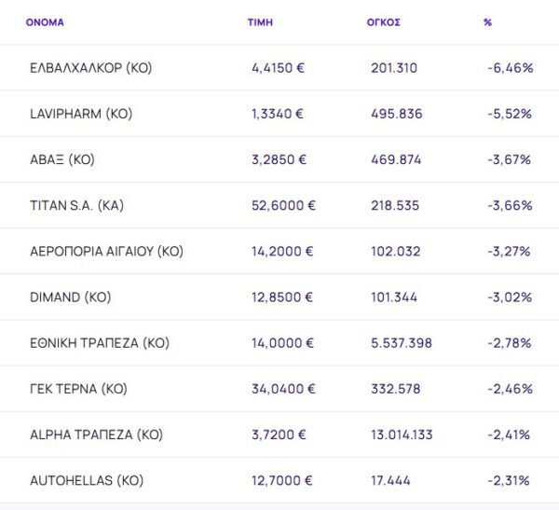Click TITAN S.A. (ΚΑ) stock name
This screenshot has height=510, width=559.
click(76, 205)
